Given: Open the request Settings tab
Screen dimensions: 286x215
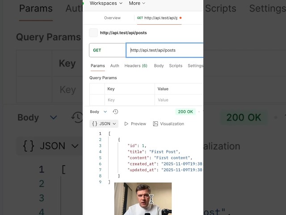Looking at the screenshot, I should point(195,66).
